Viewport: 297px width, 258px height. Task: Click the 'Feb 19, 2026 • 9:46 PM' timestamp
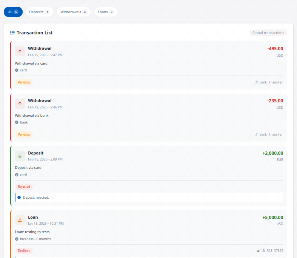point(45,107)
